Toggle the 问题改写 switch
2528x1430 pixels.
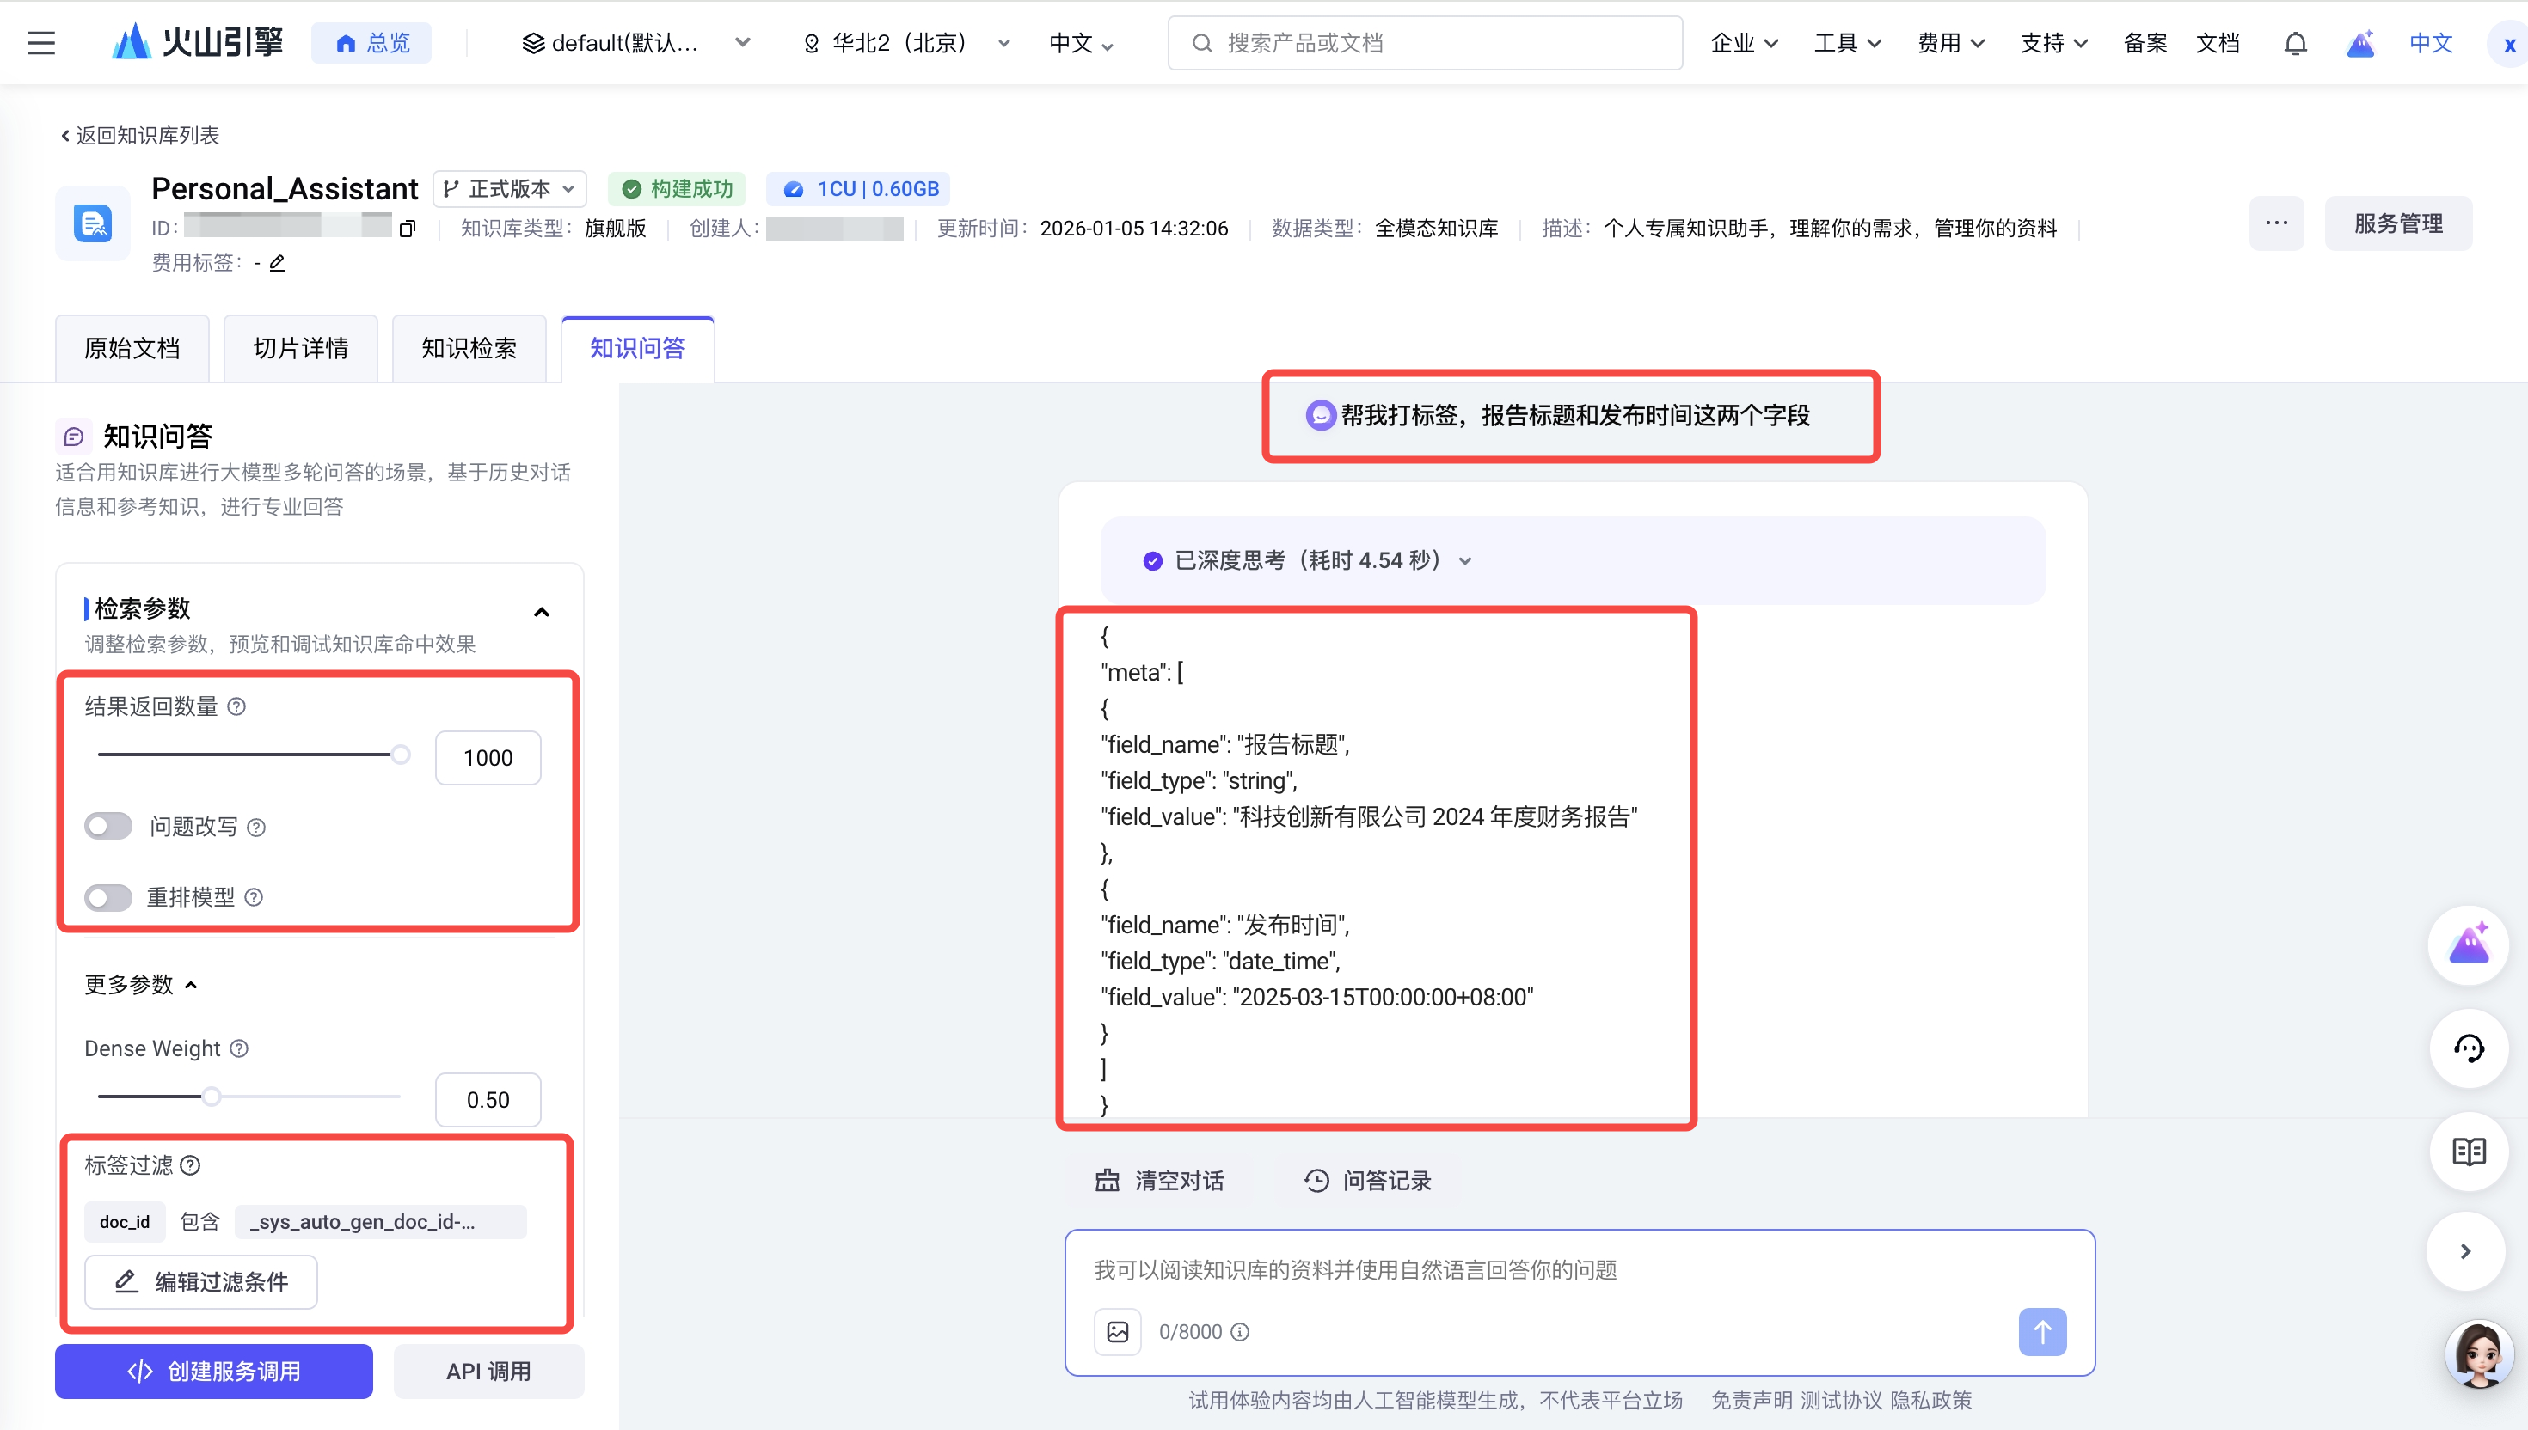[x=109, y=826]
